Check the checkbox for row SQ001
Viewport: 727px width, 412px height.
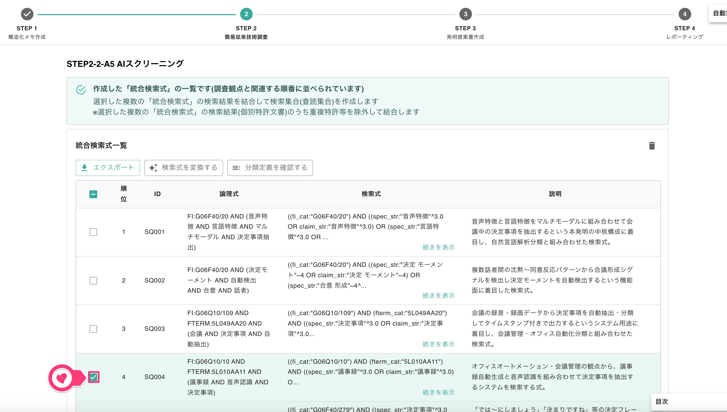coord(93,232)
